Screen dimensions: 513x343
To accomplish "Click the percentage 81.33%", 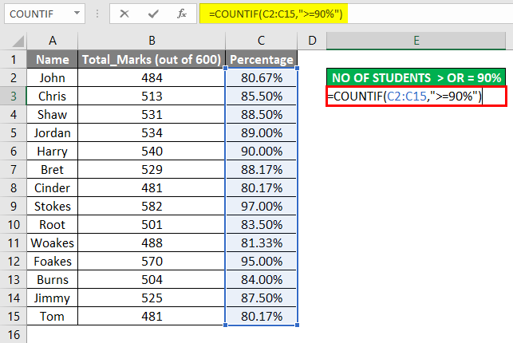I will point(261,243).
